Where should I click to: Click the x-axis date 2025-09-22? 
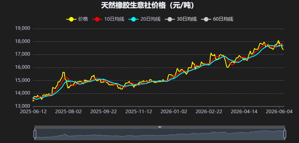pyautogui.click(x=104, y=111)
